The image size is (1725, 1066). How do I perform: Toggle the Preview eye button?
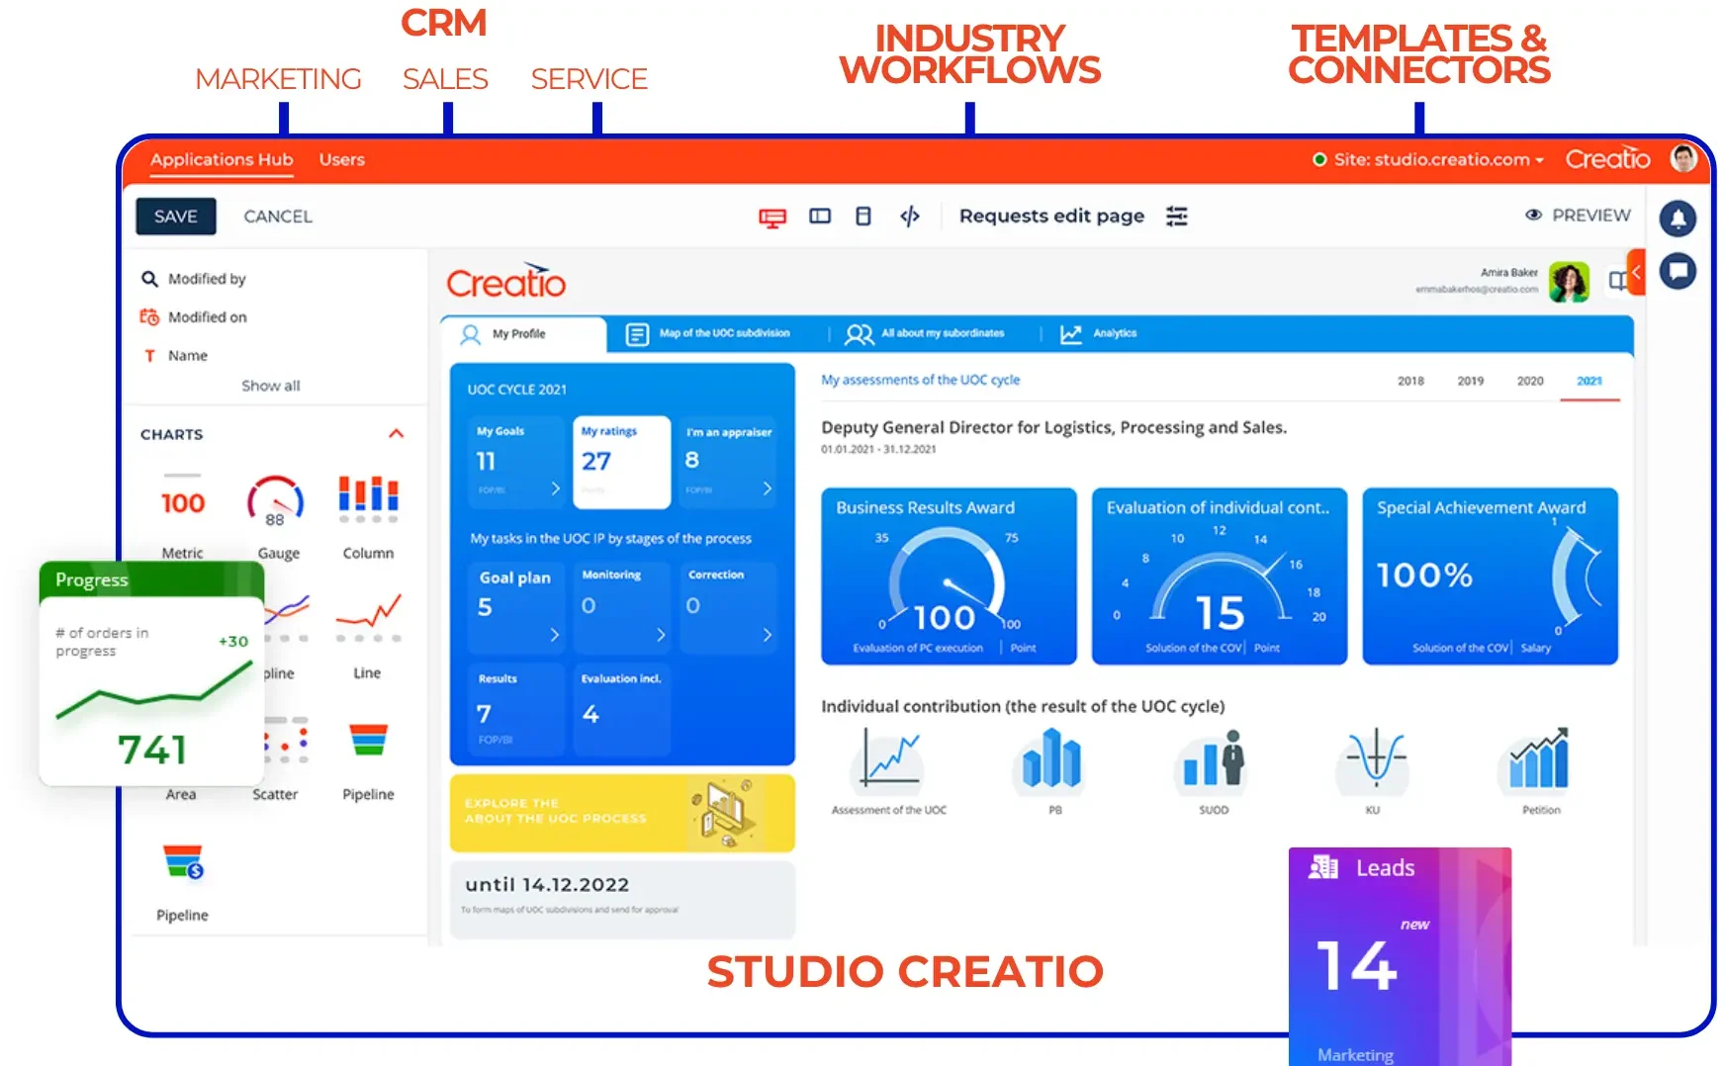click(x=1578, y=216)
